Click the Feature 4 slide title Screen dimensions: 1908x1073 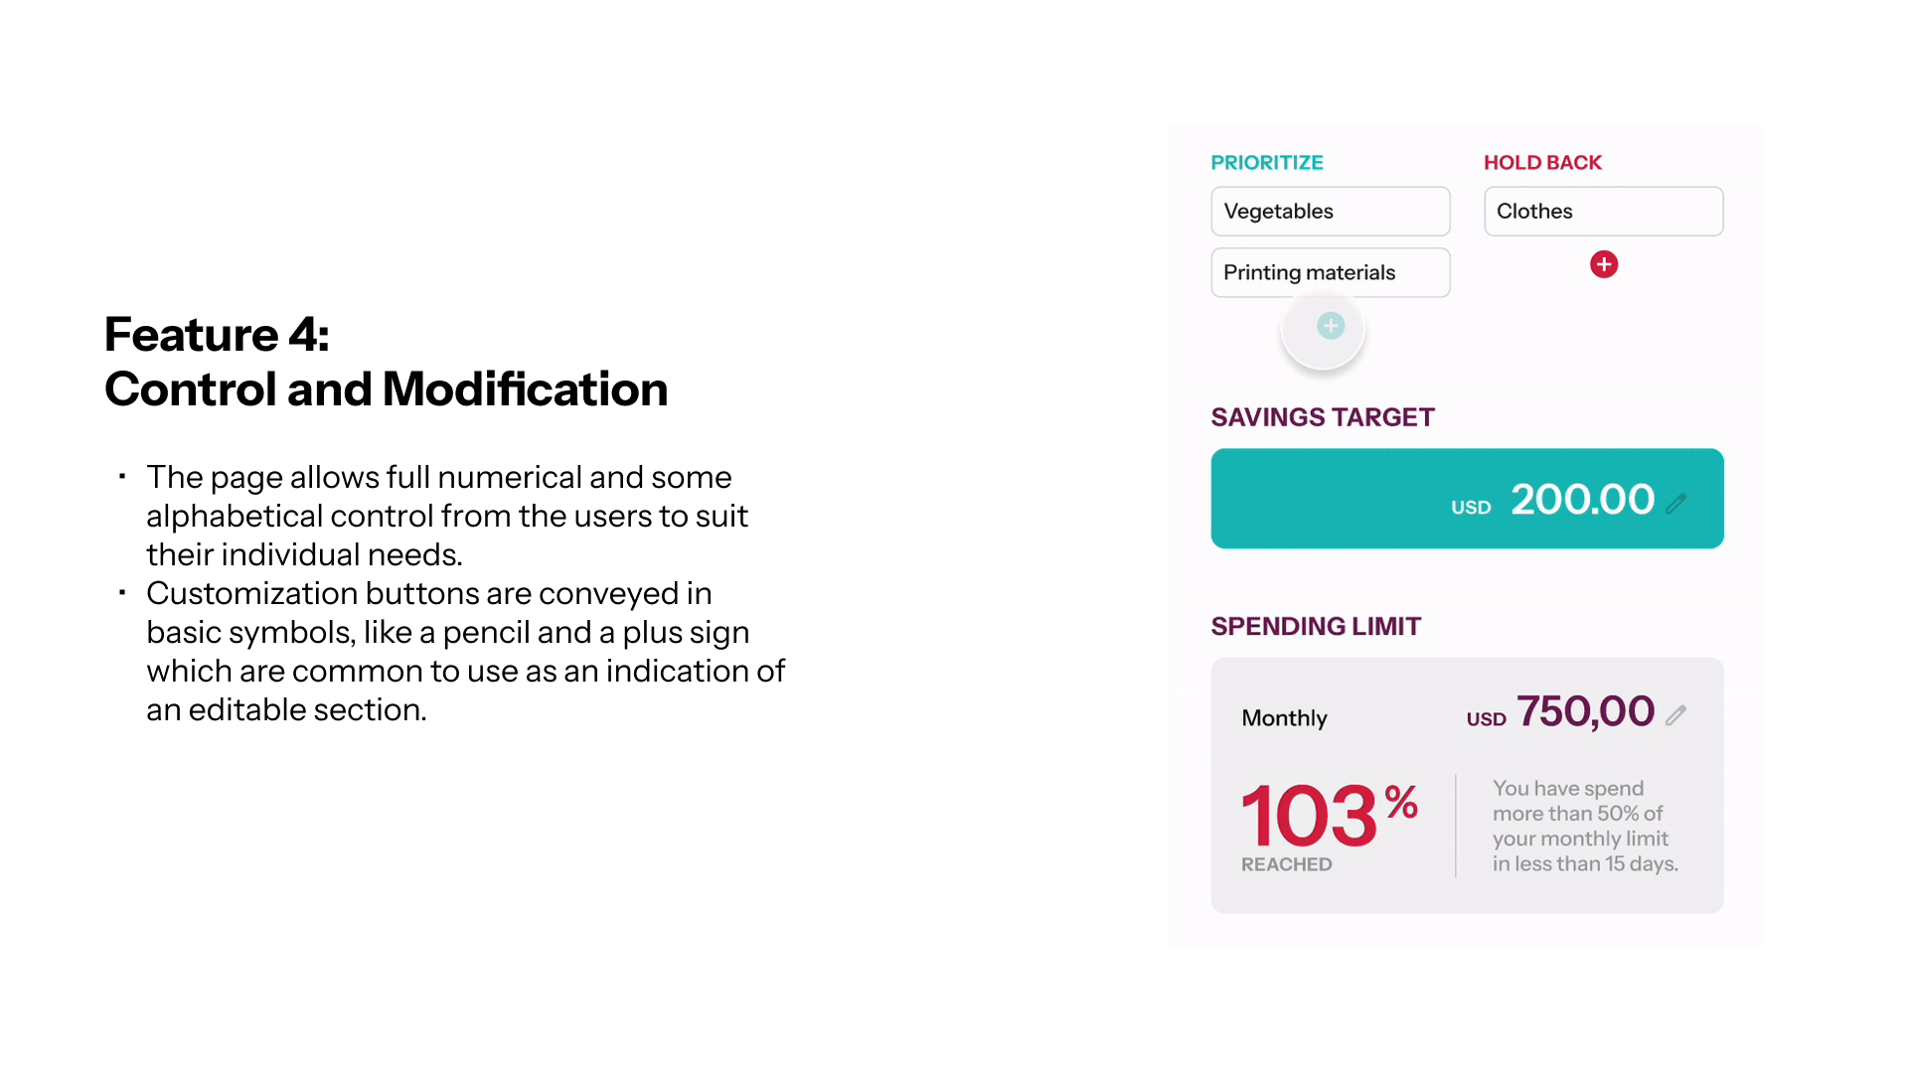coord(386,362)
